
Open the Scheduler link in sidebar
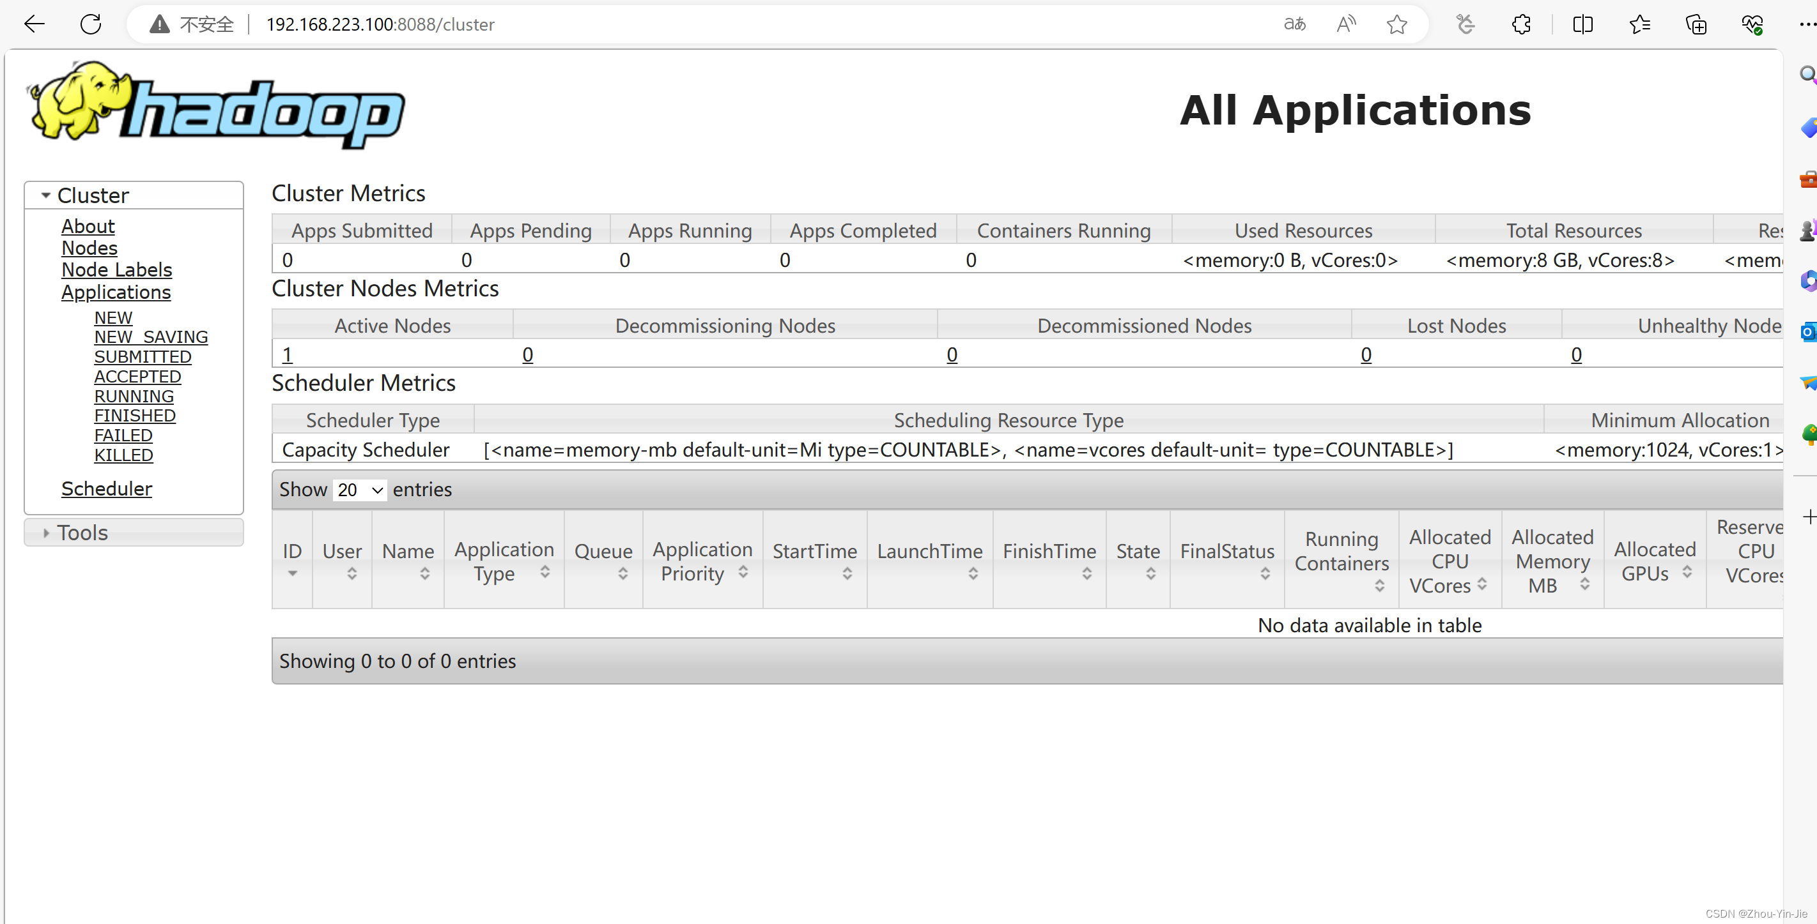pyautogui.click(x=107, y=489)
